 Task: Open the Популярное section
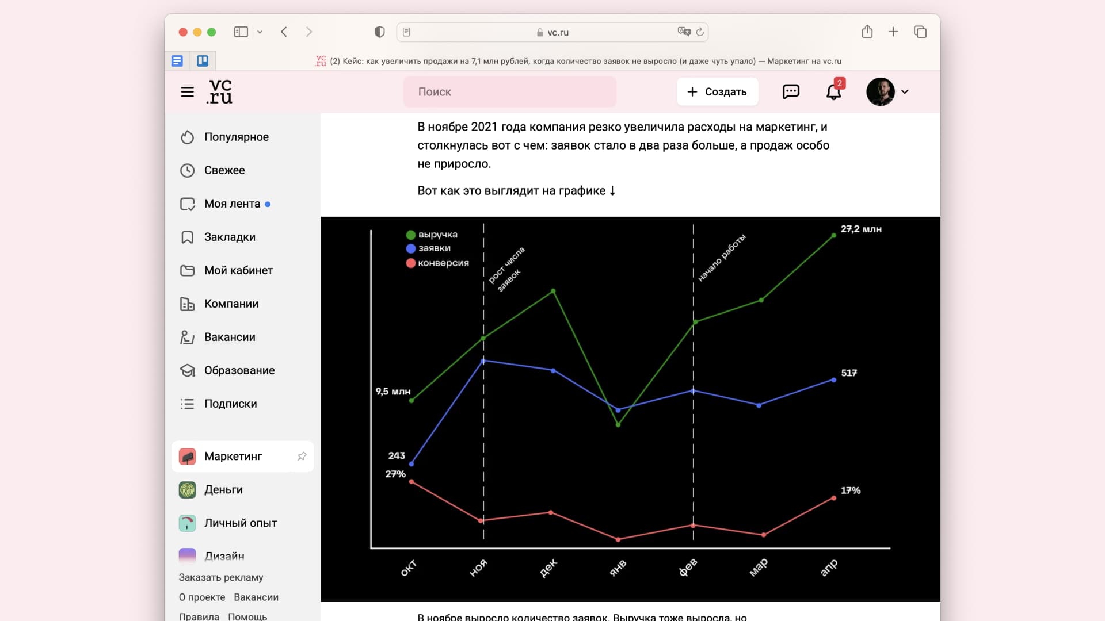click(x=236, y=137)
